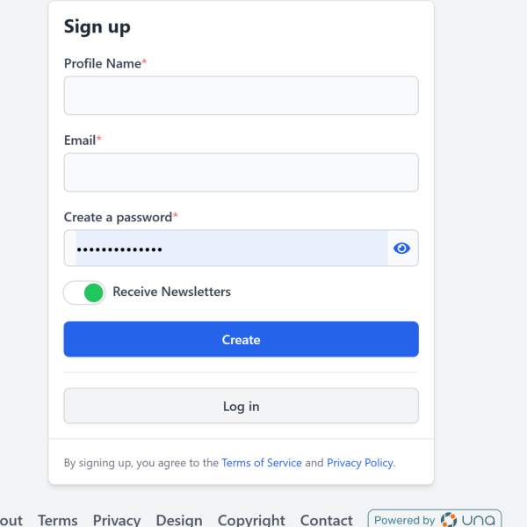Open the partially visible About footer link
527x527 pixels.
click(x=11, y=520)
